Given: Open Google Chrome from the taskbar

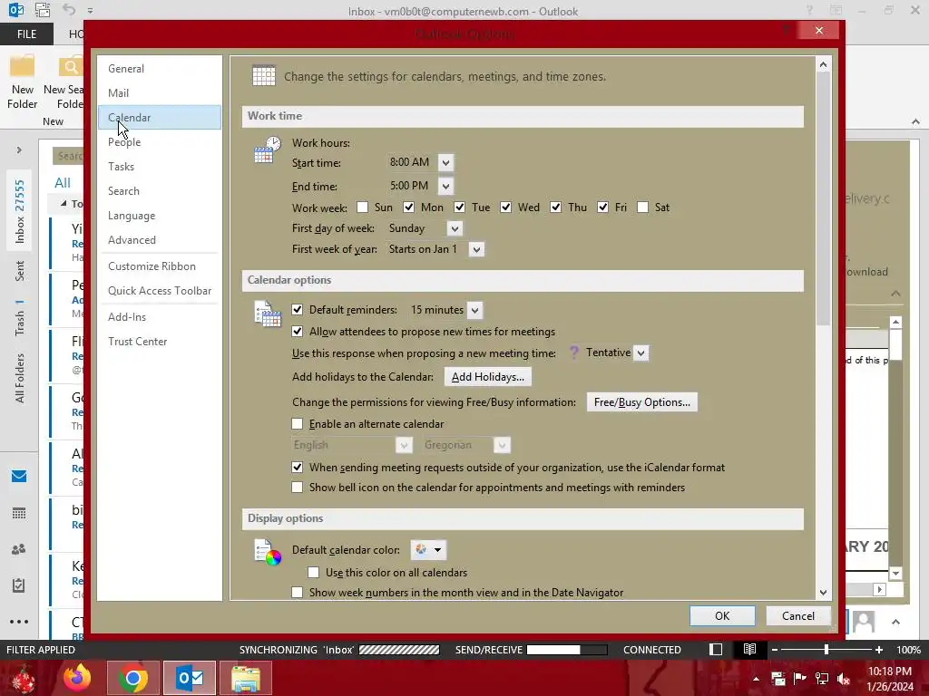Looking at the screenshot, I should pos(133,678).
